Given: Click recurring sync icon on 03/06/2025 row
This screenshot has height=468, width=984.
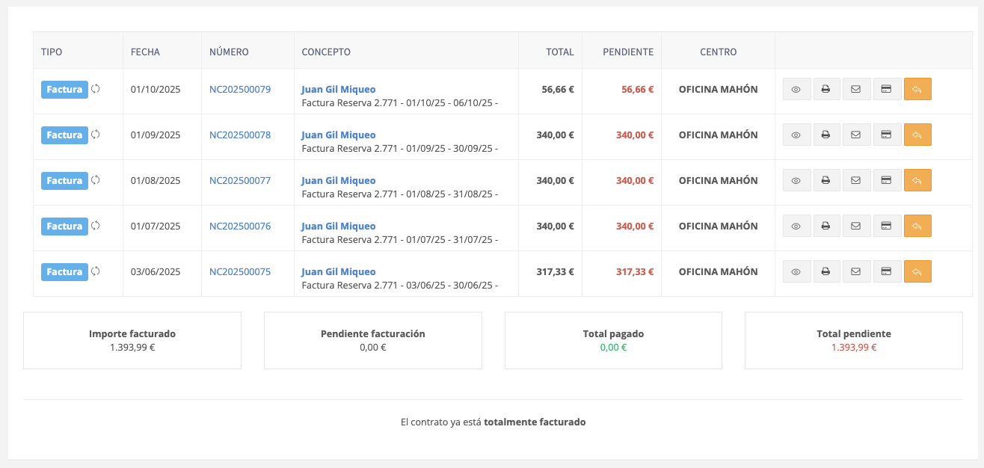Looking at the screenshot, I should pos(95,271).
